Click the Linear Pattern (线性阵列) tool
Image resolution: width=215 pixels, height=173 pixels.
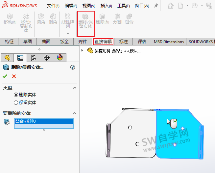click(68, 21)
